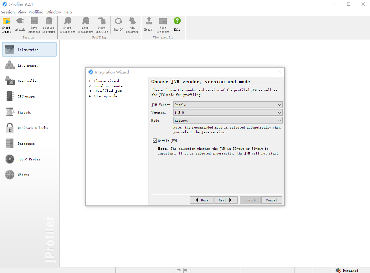370x273 pixels.
Task: Open the Databases section
Action: [29, 143]
